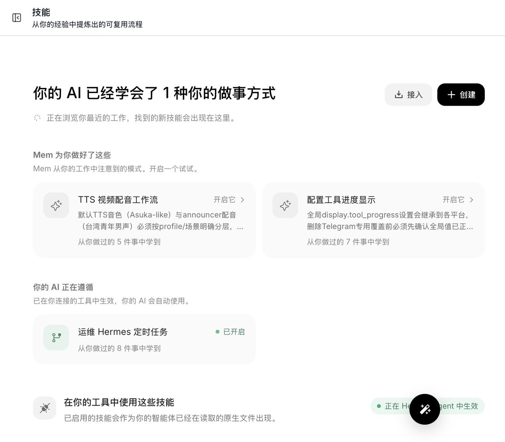Click the loading spinner icon next to 正在浏览你最近的工作

37,118
